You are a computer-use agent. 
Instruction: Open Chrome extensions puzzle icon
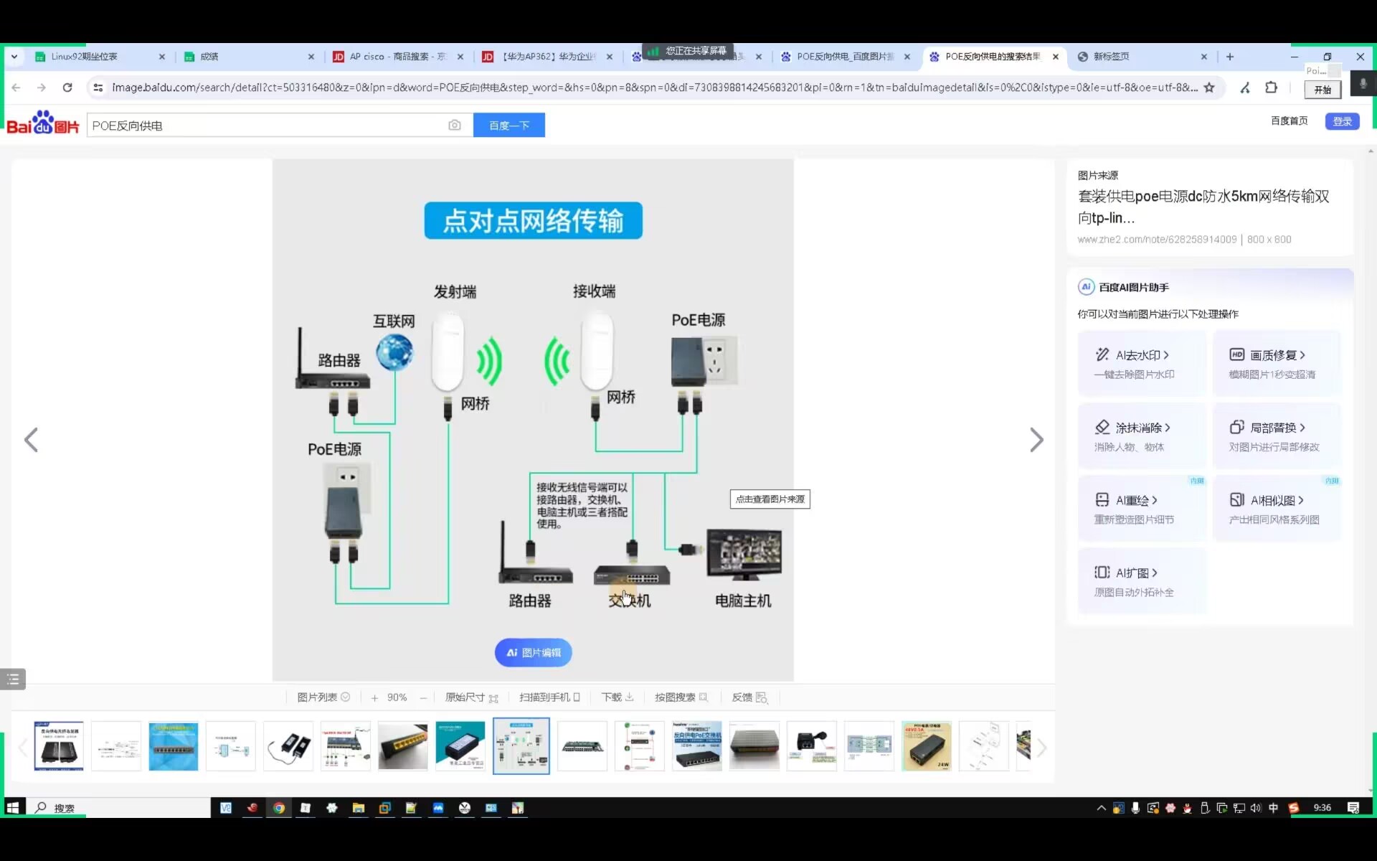[x=1271, y=88]
